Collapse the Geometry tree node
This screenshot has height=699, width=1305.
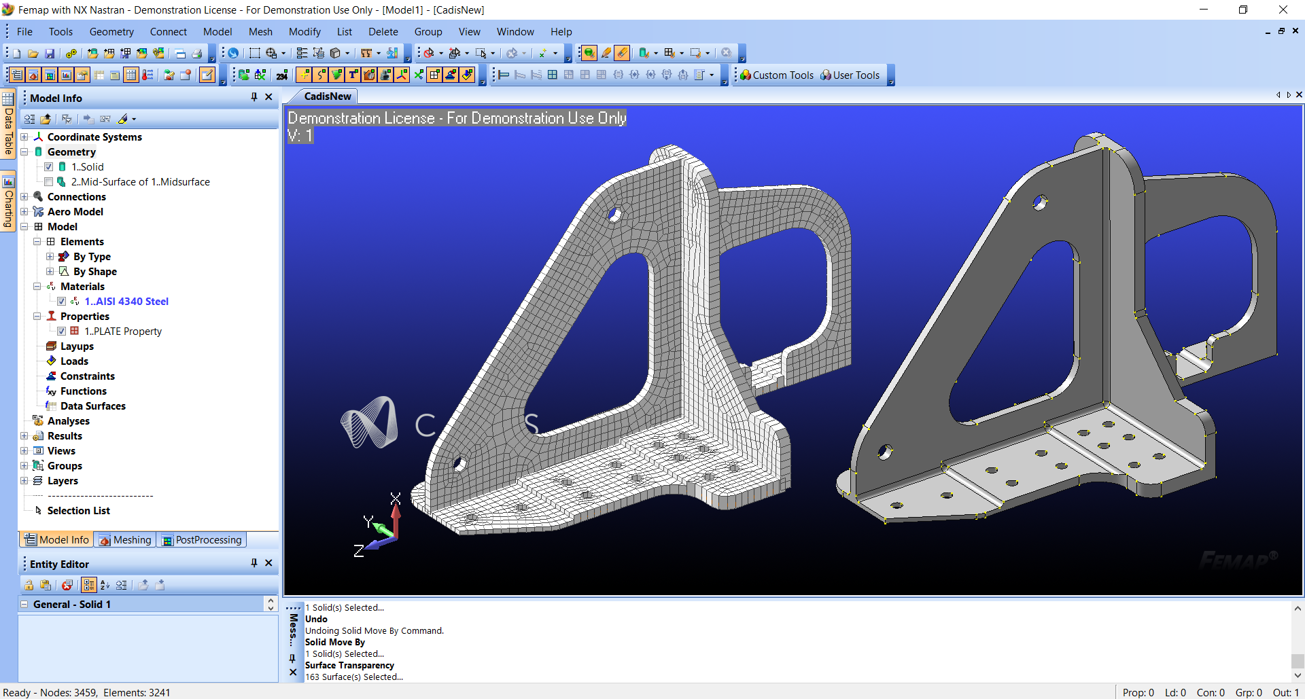24,152
